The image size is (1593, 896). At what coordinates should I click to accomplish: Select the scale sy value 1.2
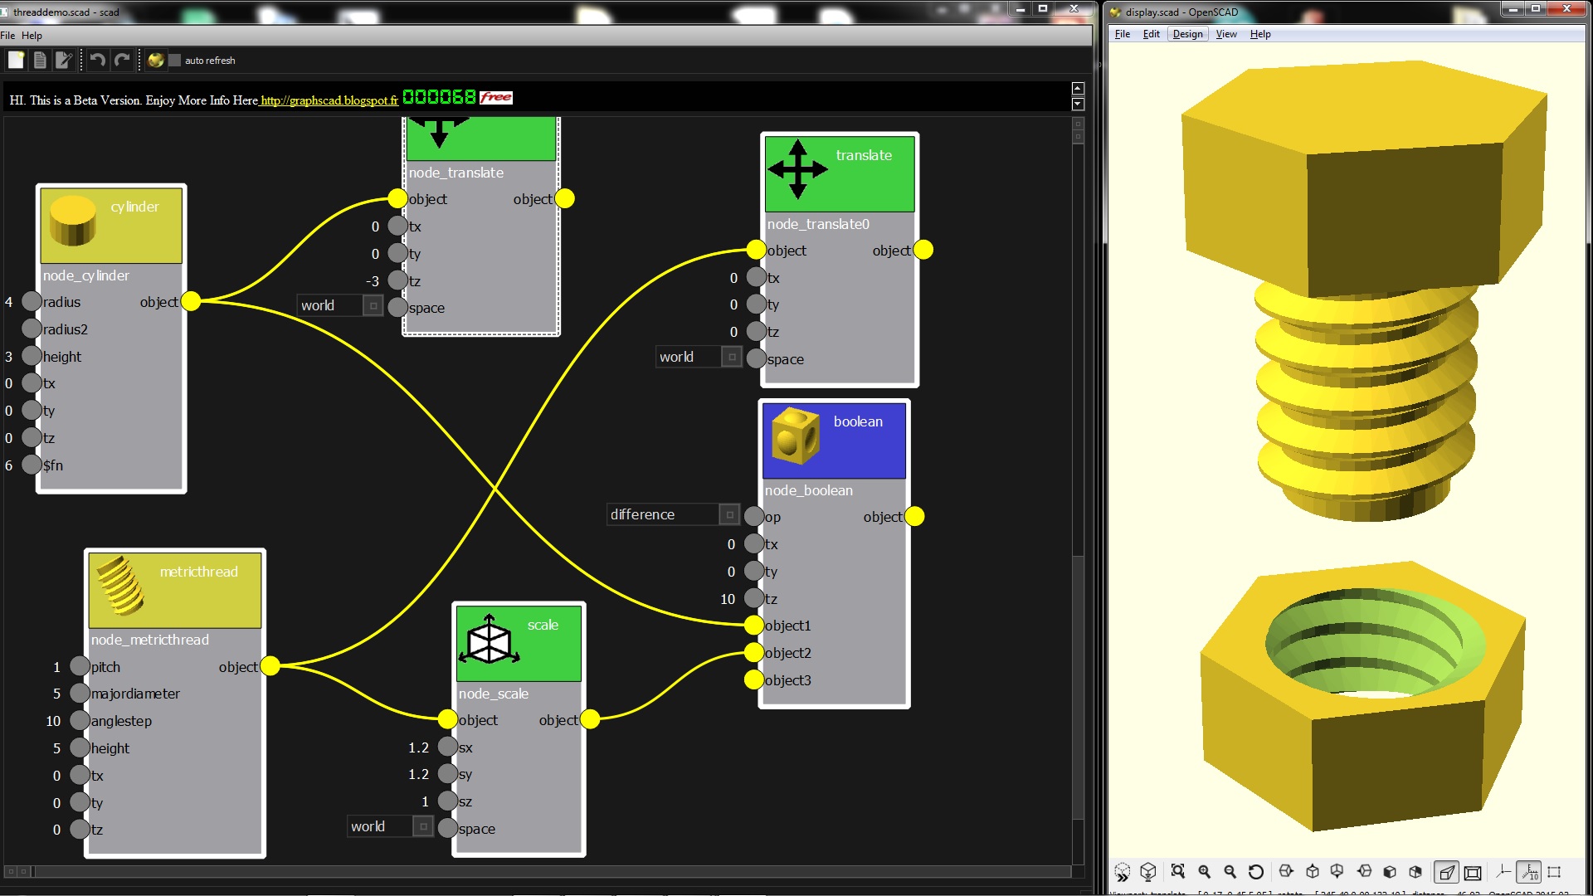tap(418, 774)
